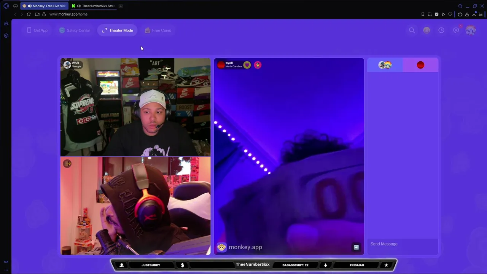Open a new browser tab
The width and height of the screenshot is (487, 274).
click(121, 6)
